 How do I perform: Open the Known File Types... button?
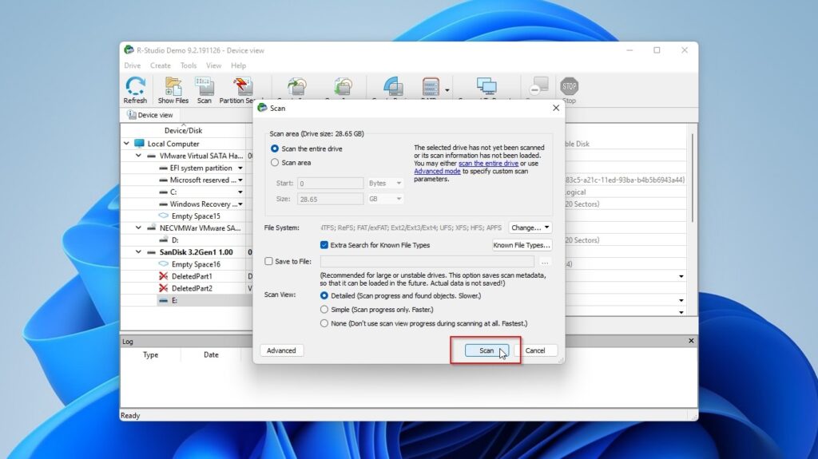click(x=522, y=244)
